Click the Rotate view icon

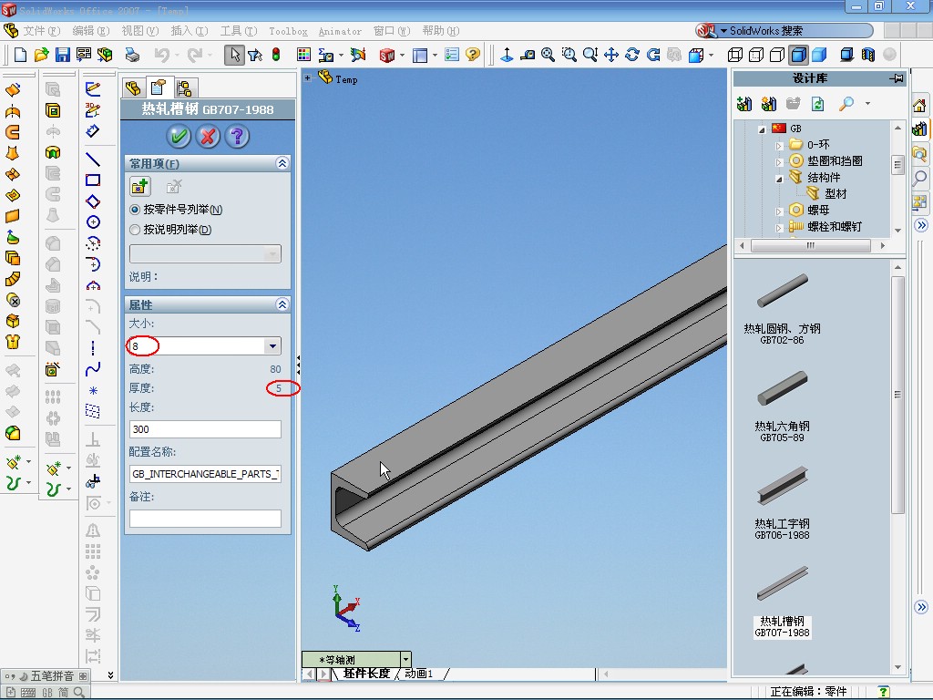tap(632, 55)
